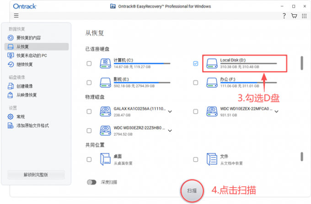The image size is (311, 204).
Task: Click the GALAX KA1C0256A disk icon
Action: coord(105,112)
